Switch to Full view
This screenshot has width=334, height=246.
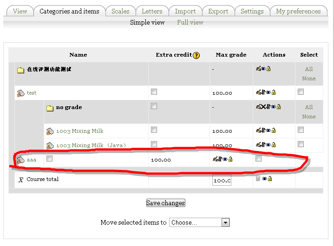point(190,22)
